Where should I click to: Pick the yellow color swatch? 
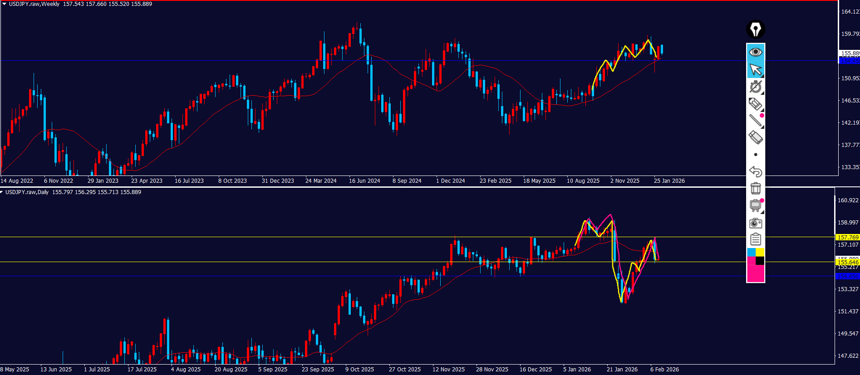(760, 252)
